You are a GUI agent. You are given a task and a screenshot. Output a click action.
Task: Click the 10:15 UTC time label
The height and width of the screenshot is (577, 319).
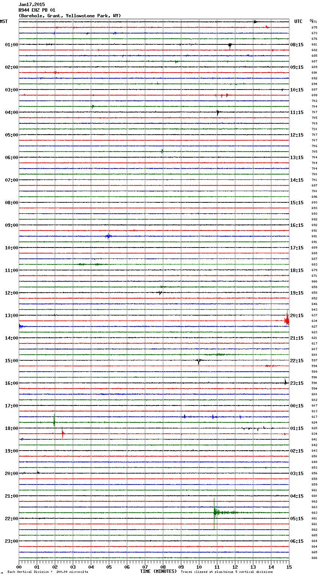click(x=297, y=90)
